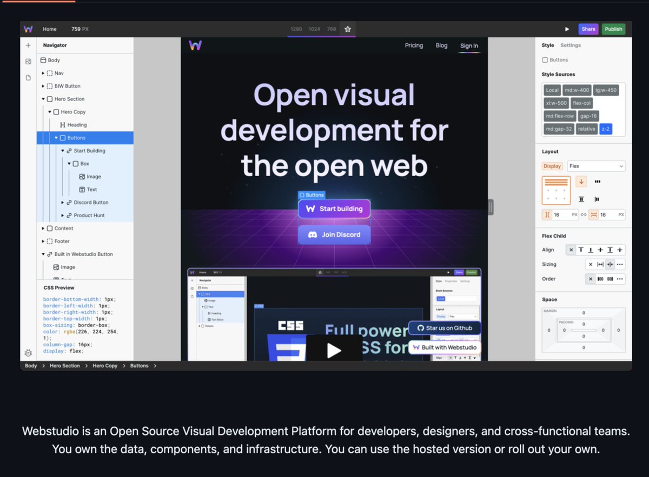Click the row gap icon

593,214
